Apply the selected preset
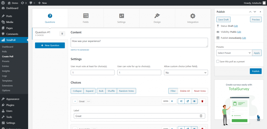267x129 pixels. coord(257,53)
